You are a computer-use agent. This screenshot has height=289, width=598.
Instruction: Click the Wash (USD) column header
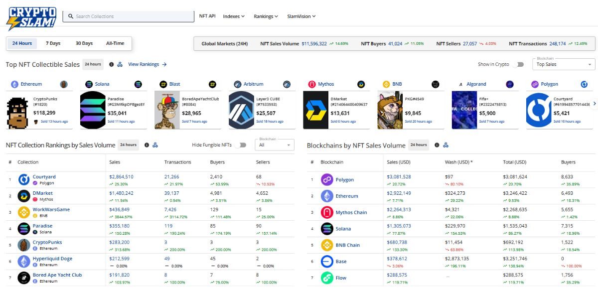(x=459, y=162)
